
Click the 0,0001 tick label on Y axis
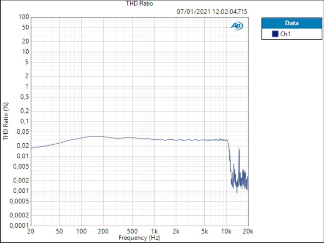click(20, 226)
